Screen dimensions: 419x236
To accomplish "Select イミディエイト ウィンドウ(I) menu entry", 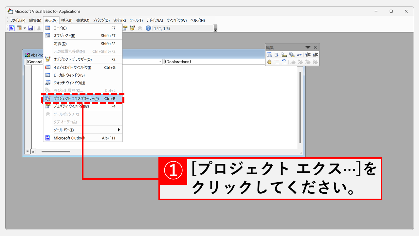I will [73, 67].
